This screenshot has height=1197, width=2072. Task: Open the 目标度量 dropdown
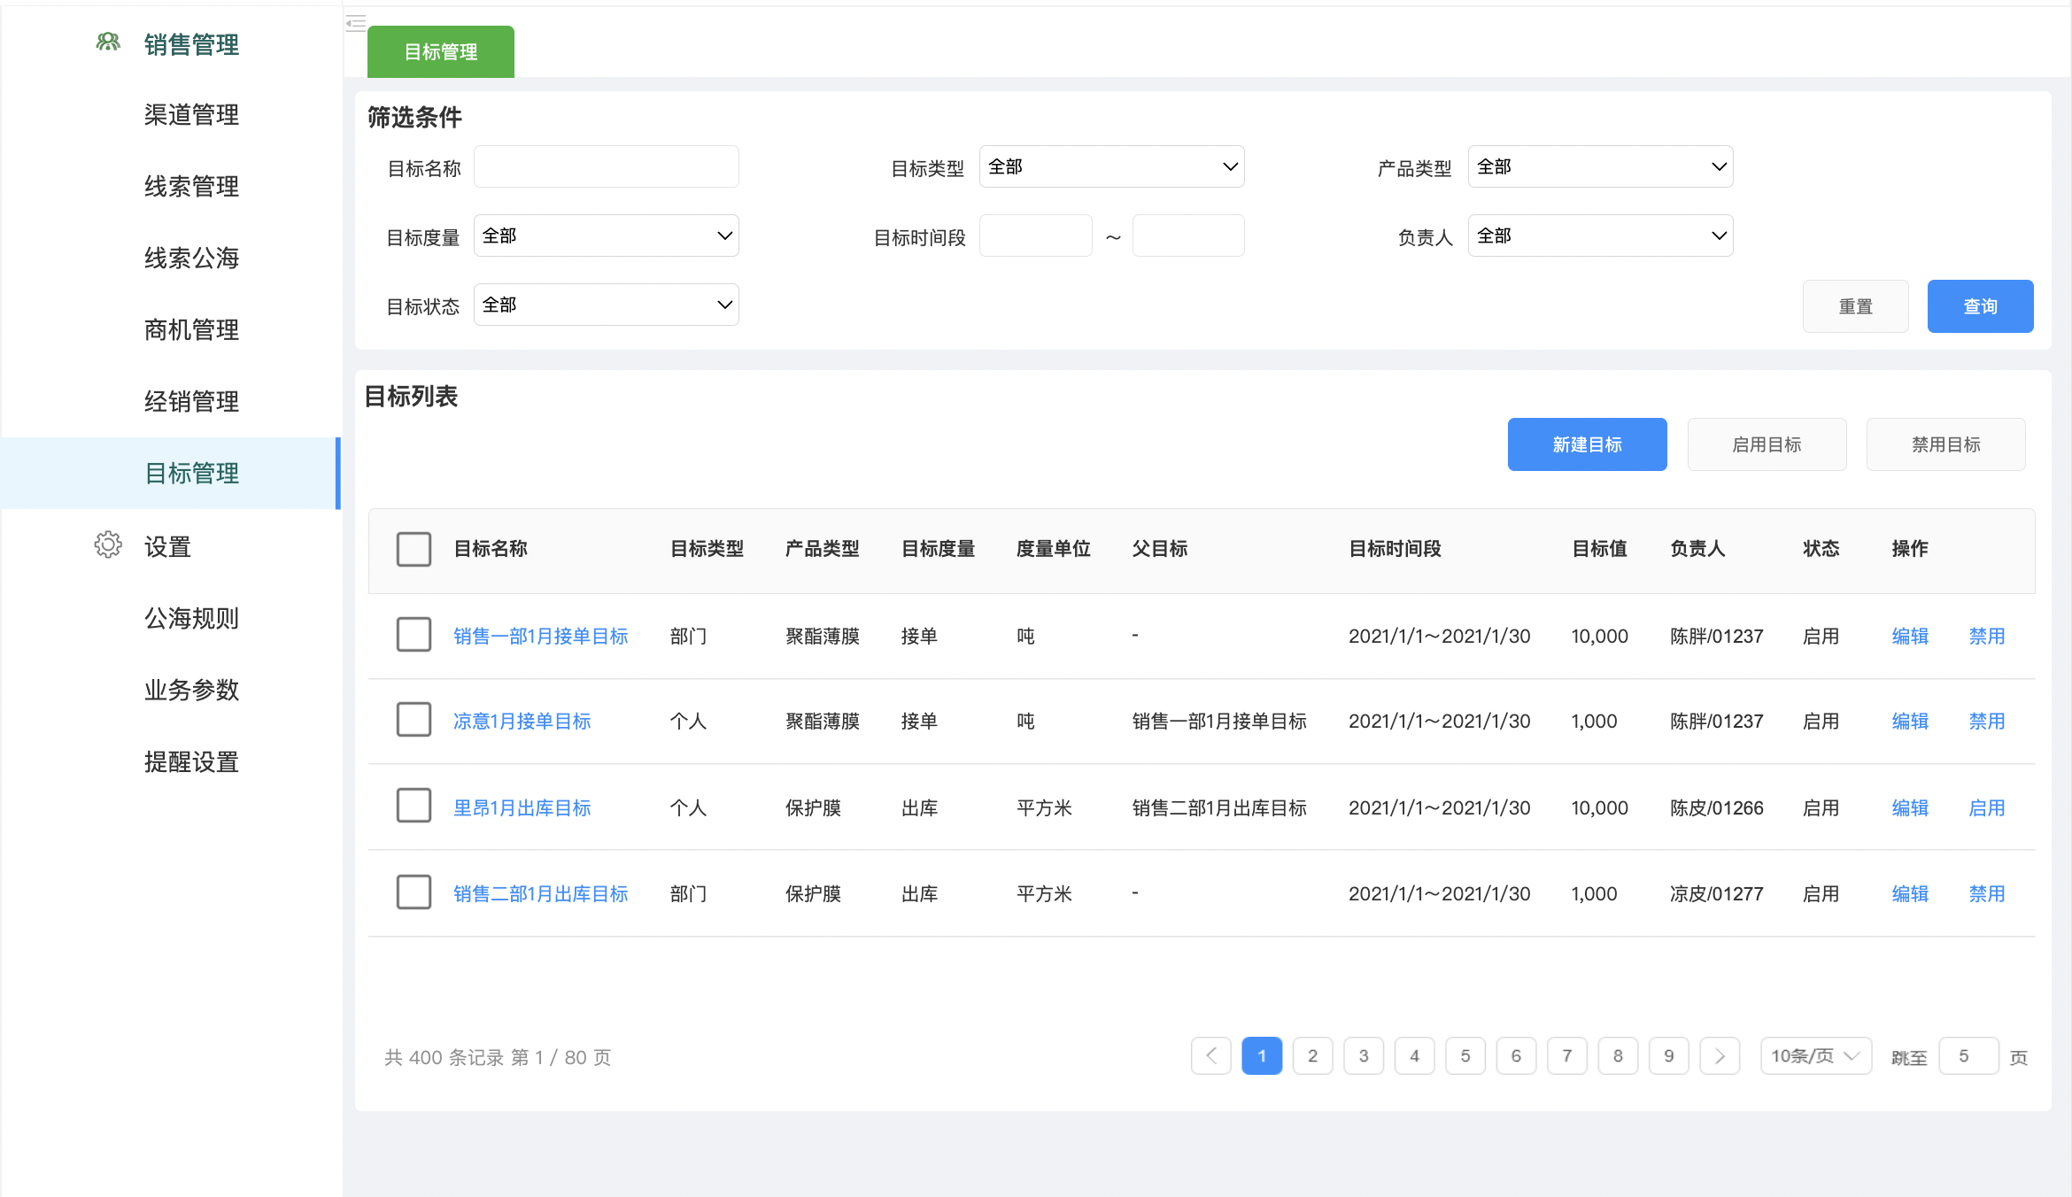(606, 236)
